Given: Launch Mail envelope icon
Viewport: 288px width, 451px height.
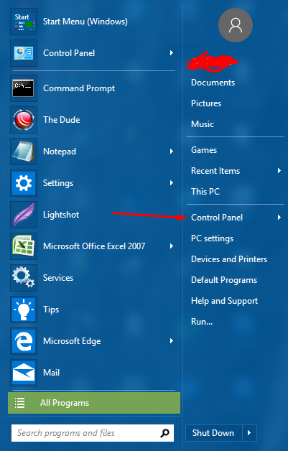Looking at the screenshot, I should click(x=24, y=373).
